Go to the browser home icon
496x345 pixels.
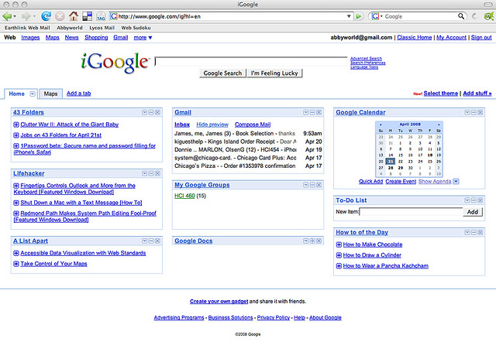73,15
